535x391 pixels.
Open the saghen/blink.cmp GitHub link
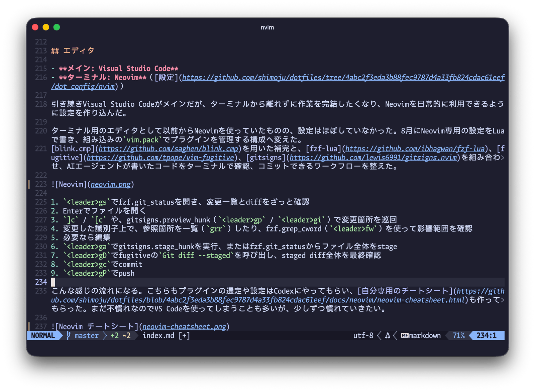168,149
